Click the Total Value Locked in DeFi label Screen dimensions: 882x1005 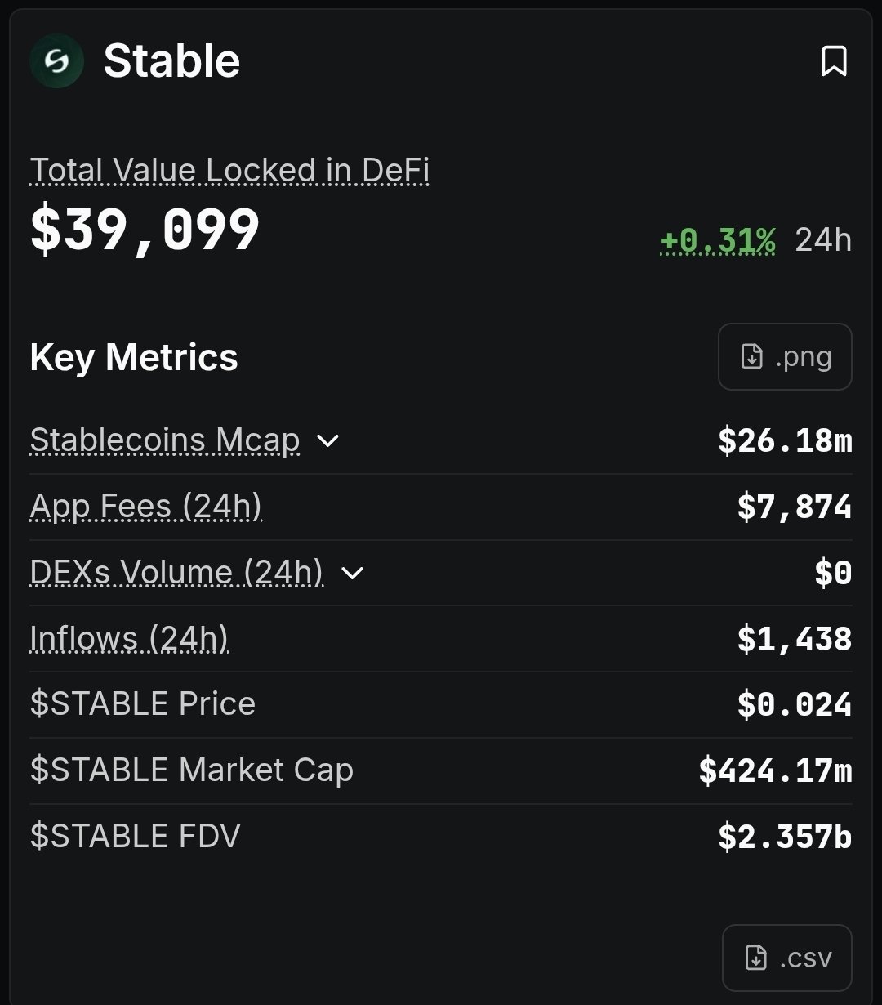(x=229, y=171)
